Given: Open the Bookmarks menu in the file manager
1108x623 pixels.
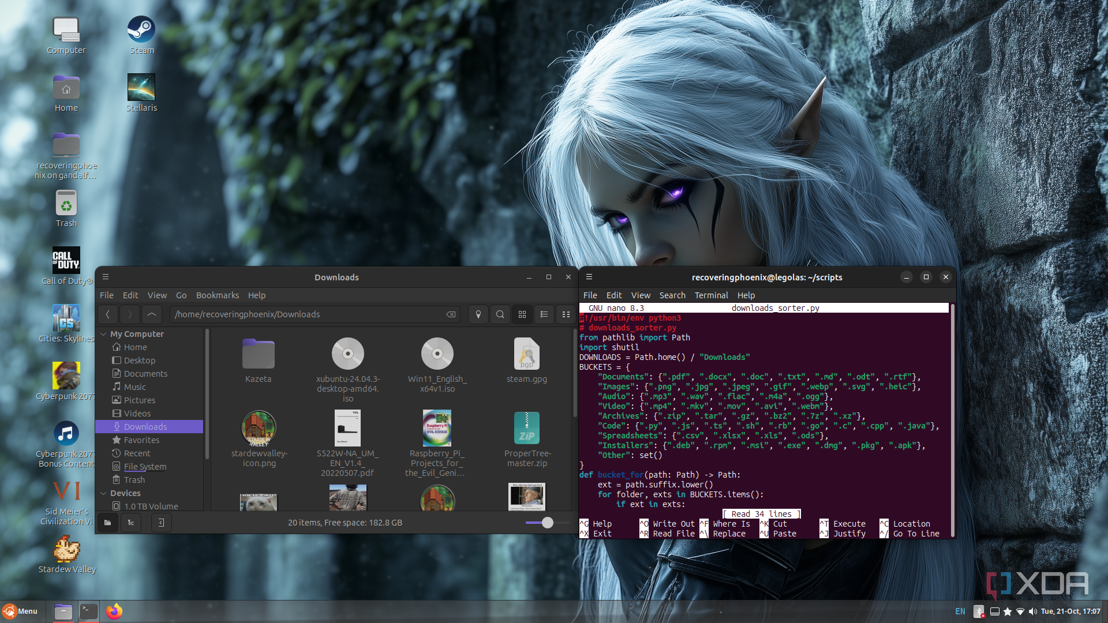Looking at the screenshot, I should (x=218, y=295).
